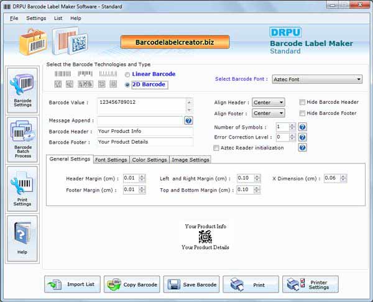Open the Settings menu
This screenshot has height=302, width=373.
point(36,18)
